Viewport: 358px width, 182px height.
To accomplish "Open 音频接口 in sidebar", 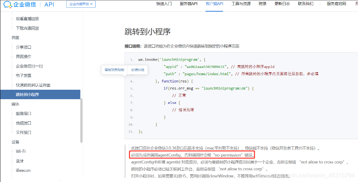I will click(23, 123).
